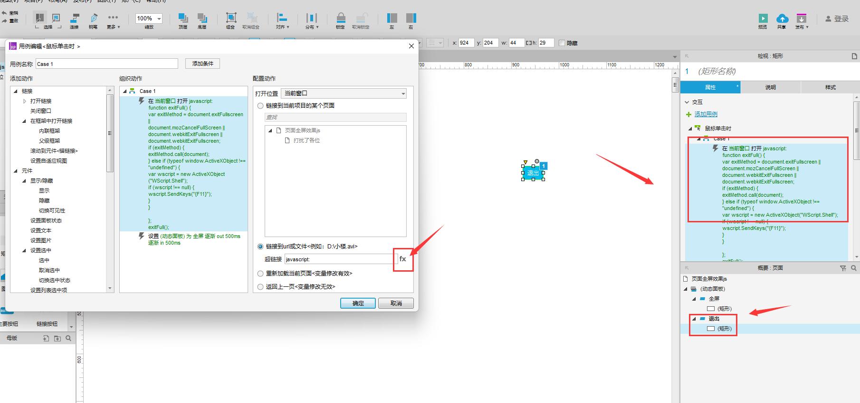The height and width of the screenshot is (403, 860).
Task: Open the 对齐 align dropdown
Action: (282, 21)
